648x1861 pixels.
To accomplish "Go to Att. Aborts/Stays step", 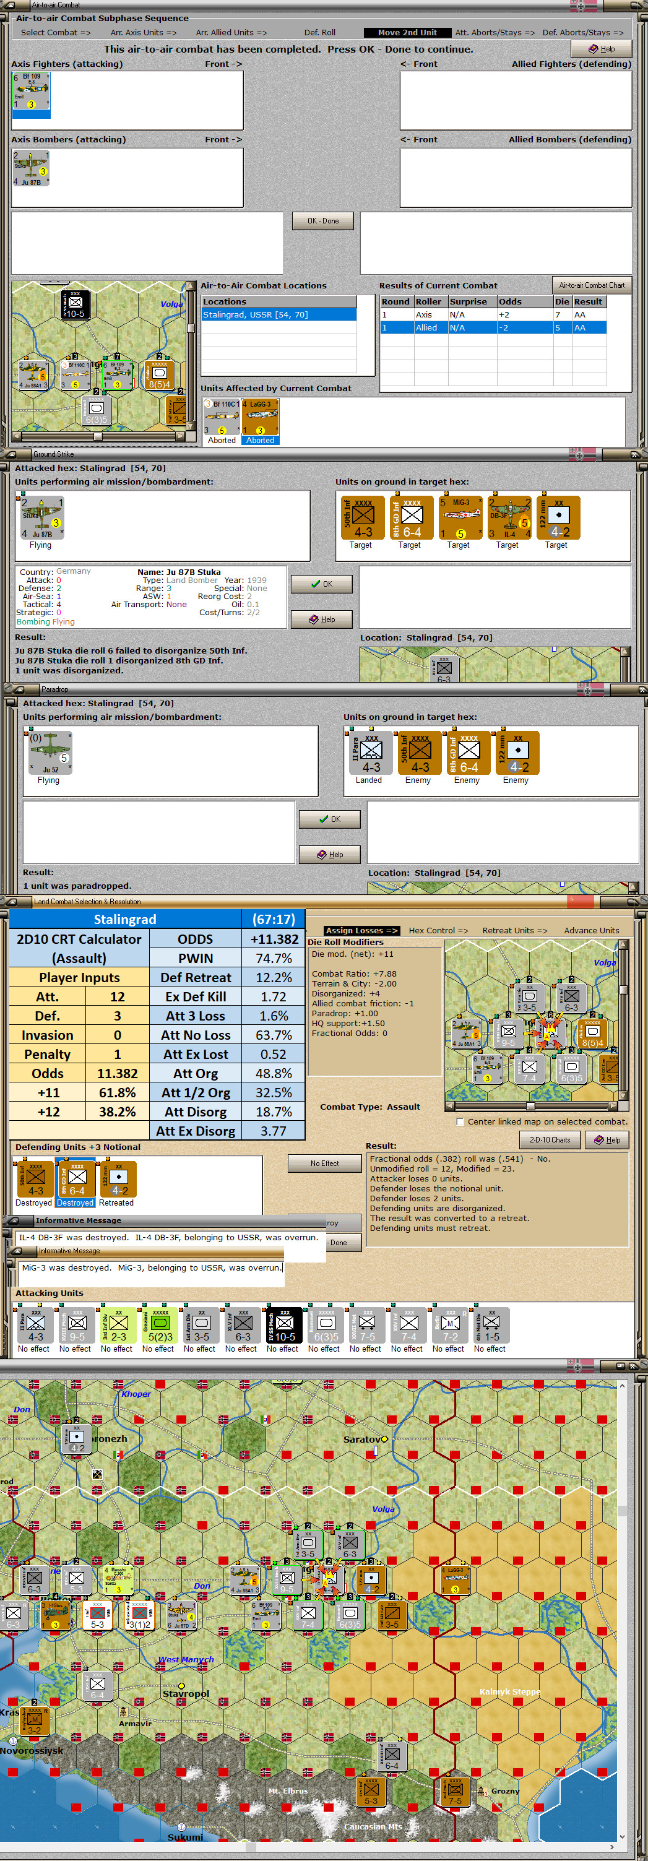I will pyautogui.click(x=495, y=33).
